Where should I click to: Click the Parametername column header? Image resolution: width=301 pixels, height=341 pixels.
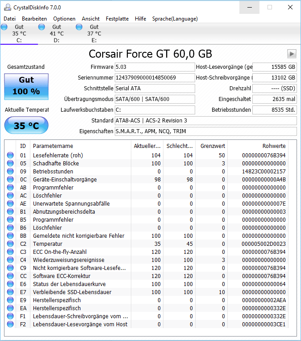click(x=81, y=146)
